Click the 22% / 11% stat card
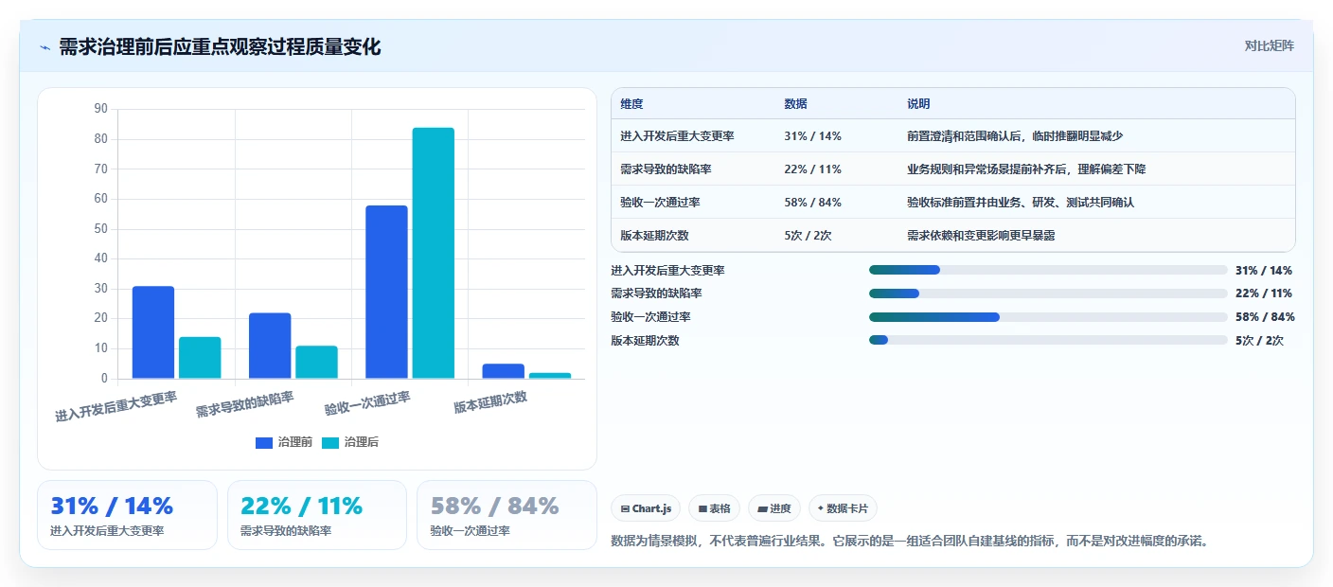 [x=317, y=515]
